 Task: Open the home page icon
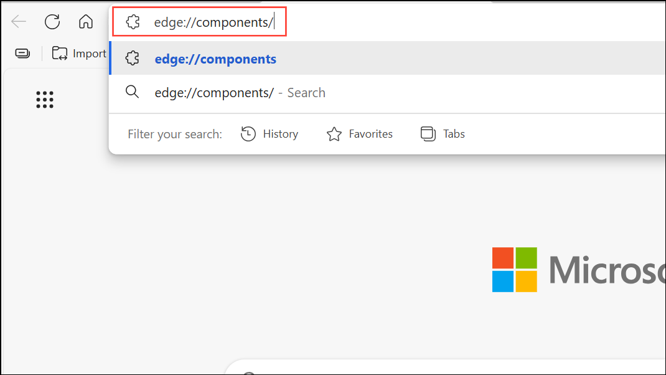85,21
